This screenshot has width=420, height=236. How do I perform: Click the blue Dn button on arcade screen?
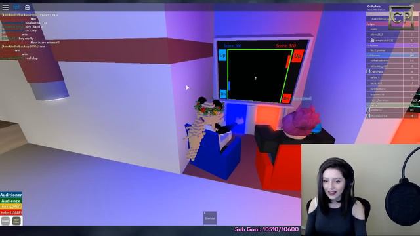click(x=223, y=94)
